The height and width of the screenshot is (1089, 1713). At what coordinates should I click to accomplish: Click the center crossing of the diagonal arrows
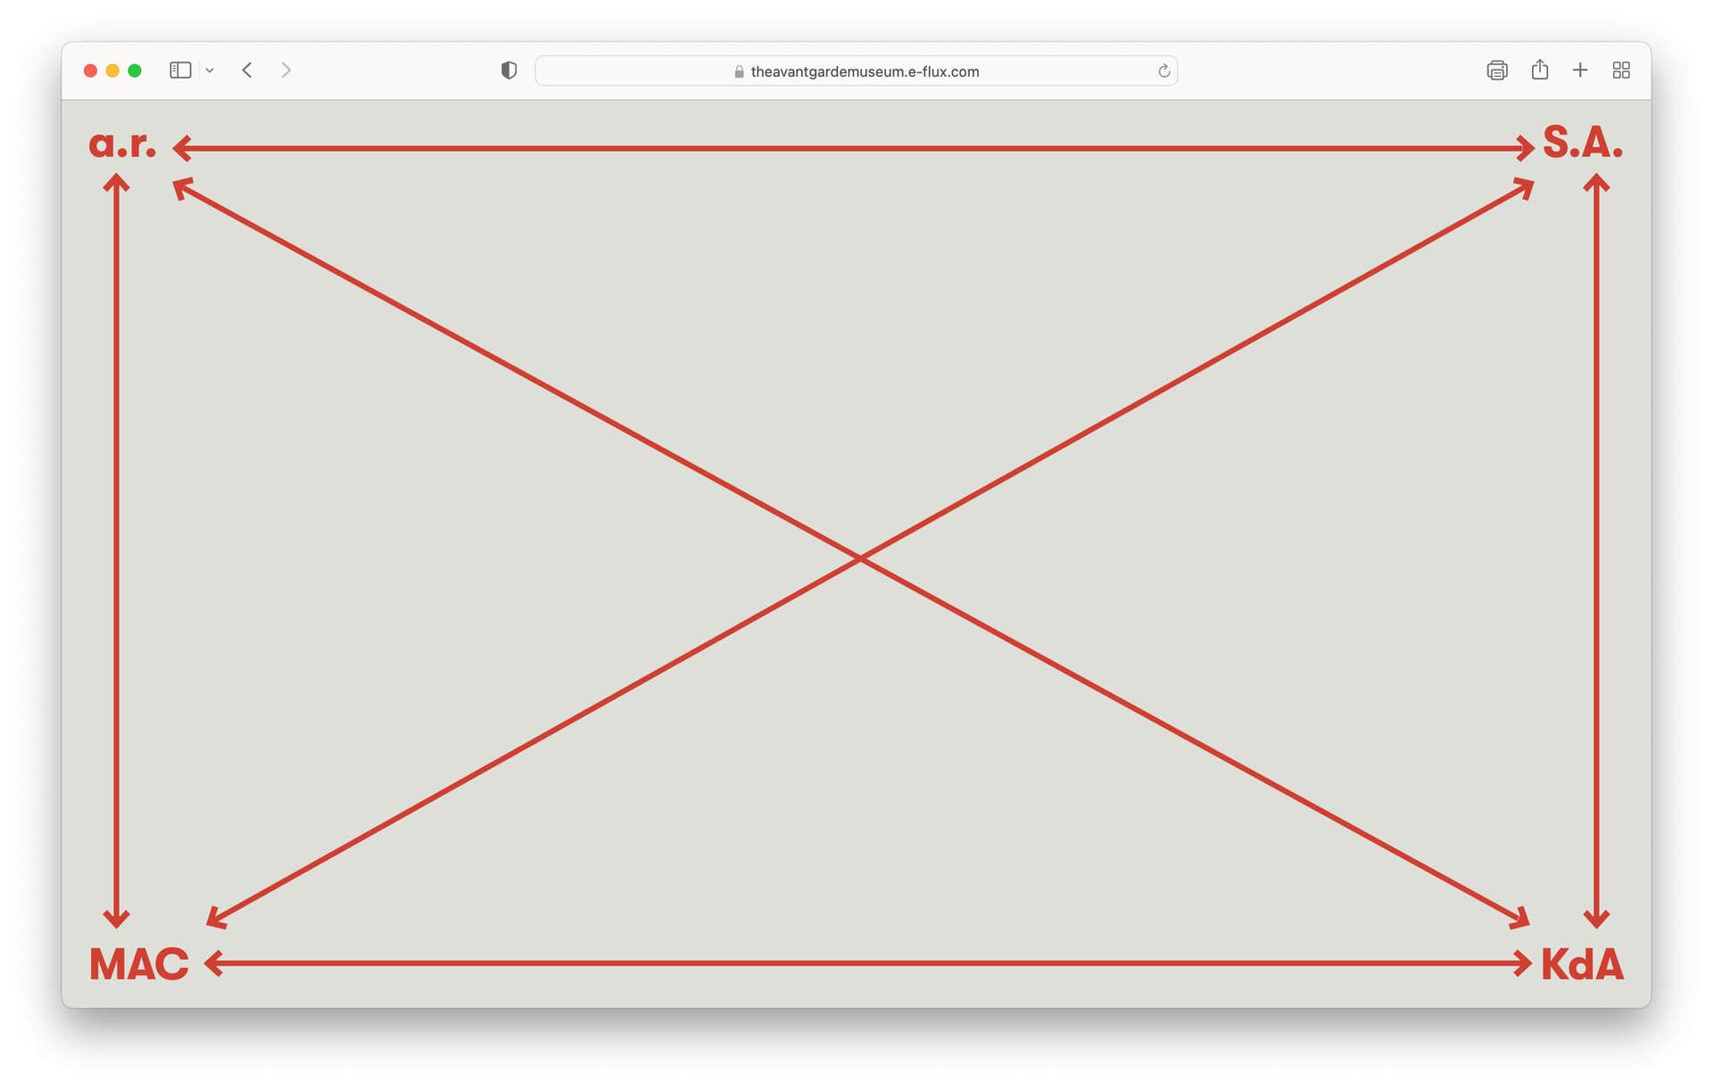859,558
